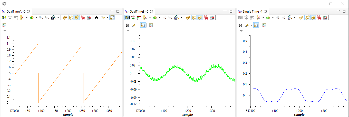
Task: Click the yellow star bookmark icon in DualTimeB
Action: [x=155, y=17]
